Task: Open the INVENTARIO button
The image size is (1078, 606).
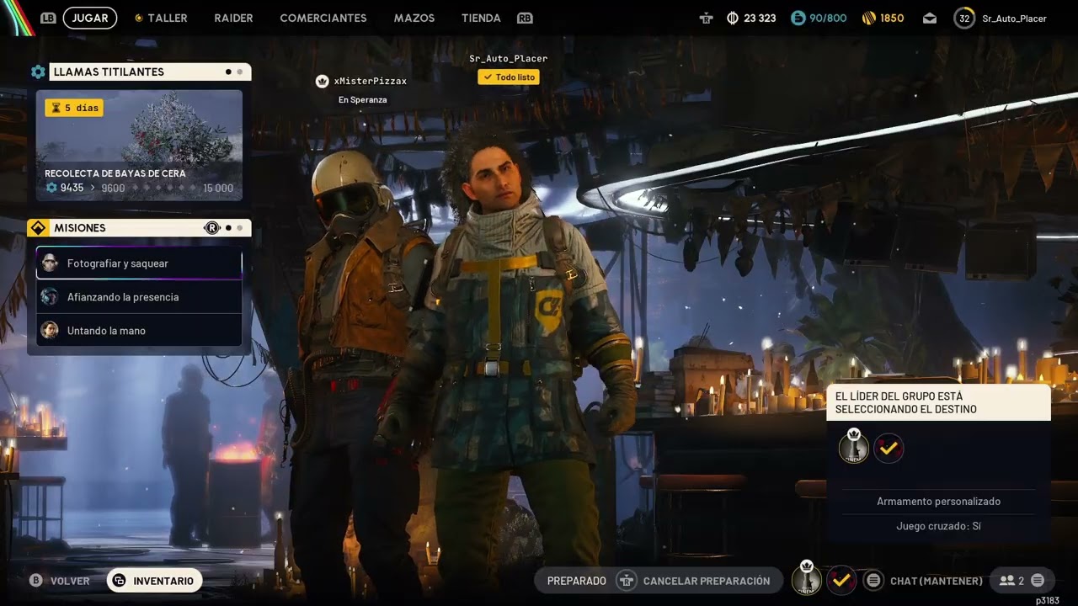Action: coord(154,581)
